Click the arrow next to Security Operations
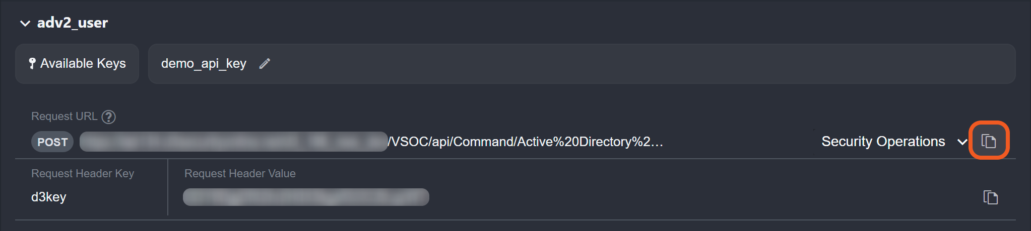 tap(962, 142)
